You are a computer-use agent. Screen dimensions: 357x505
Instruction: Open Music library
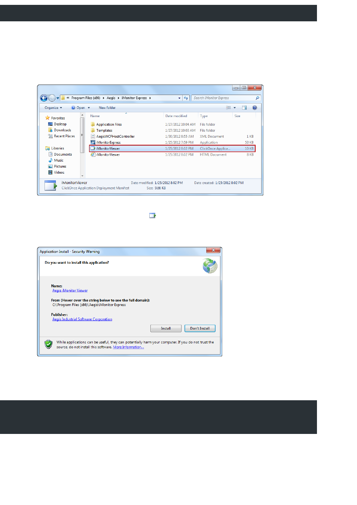click(59, 160)
